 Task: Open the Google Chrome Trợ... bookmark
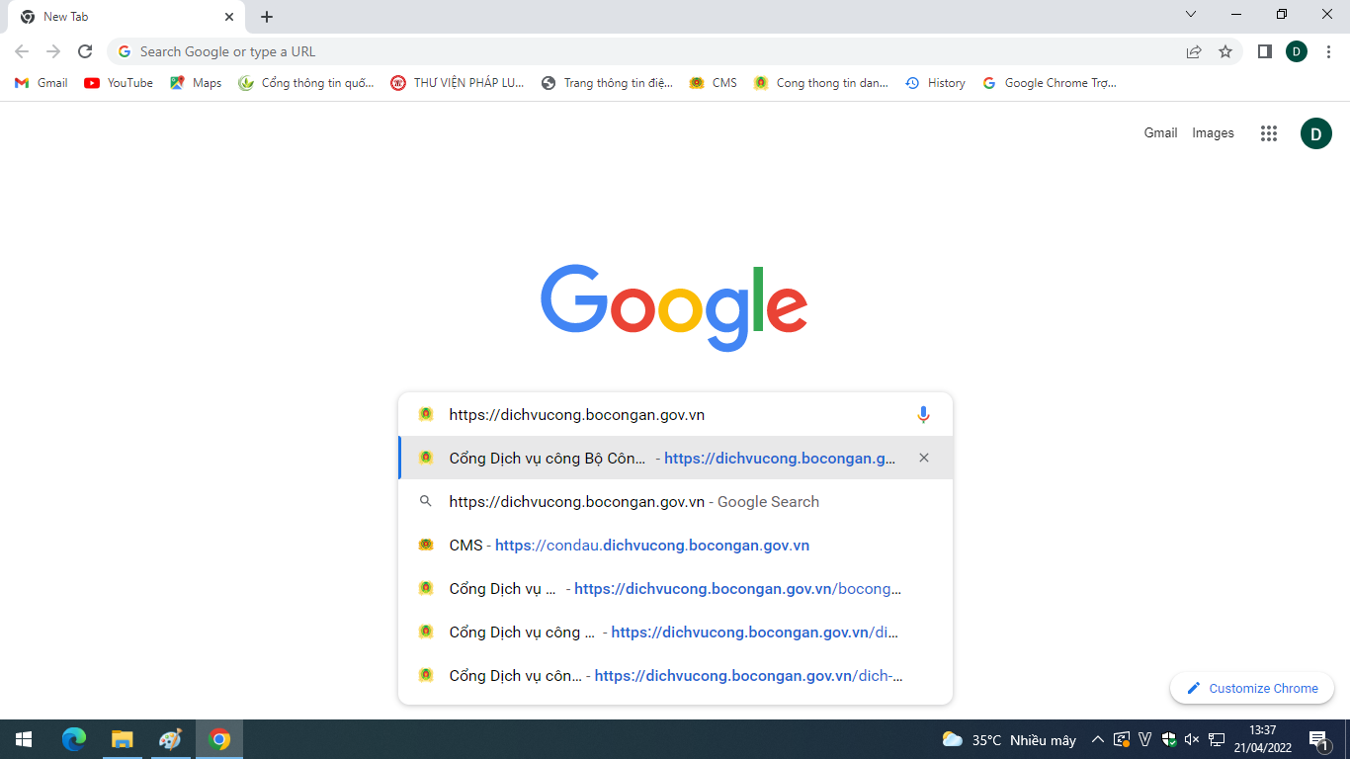coord(1050,83)
